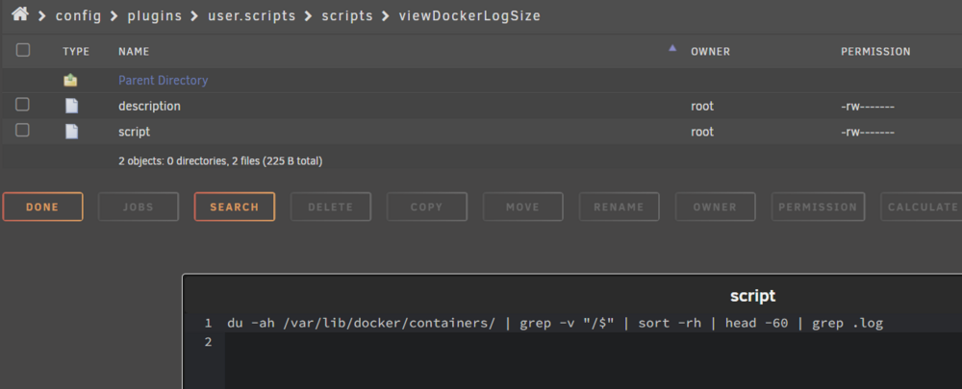Click the script file icon
Image resolution: width=962 pixels, height=389 pixels.
click(72, 132)
